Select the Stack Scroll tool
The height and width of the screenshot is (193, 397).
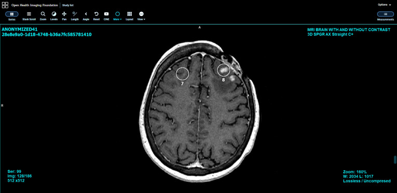[29, 16]
